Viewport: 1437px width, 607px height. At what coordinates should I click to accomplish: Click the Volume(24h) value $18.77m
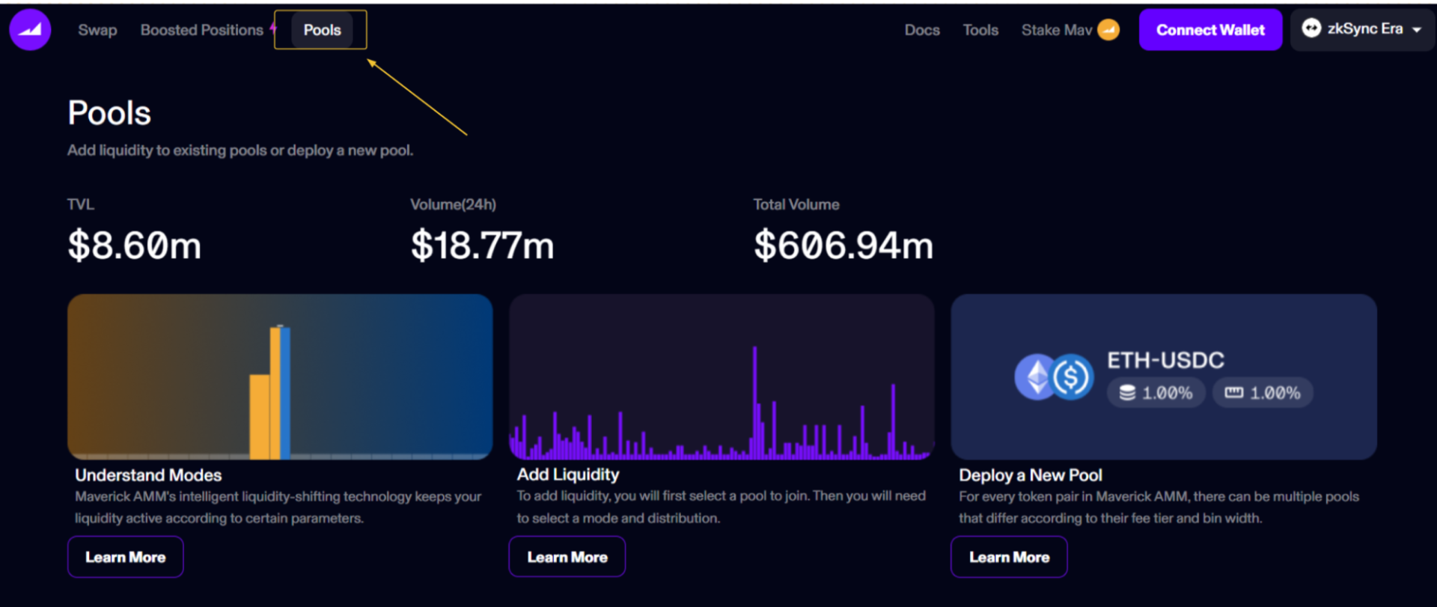483,245
